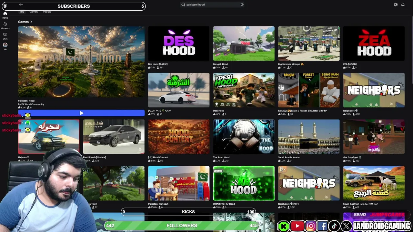The width and height of the screenshot is (413, 232).
Task: Open the Big Ummah Mosque thumbnail
Action: tap(309, 43)
